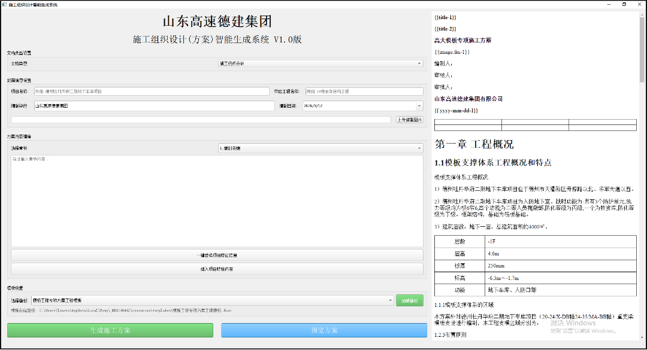647x350 pixels.
Task: Click the cover image path field
Action: pos(201,120)
